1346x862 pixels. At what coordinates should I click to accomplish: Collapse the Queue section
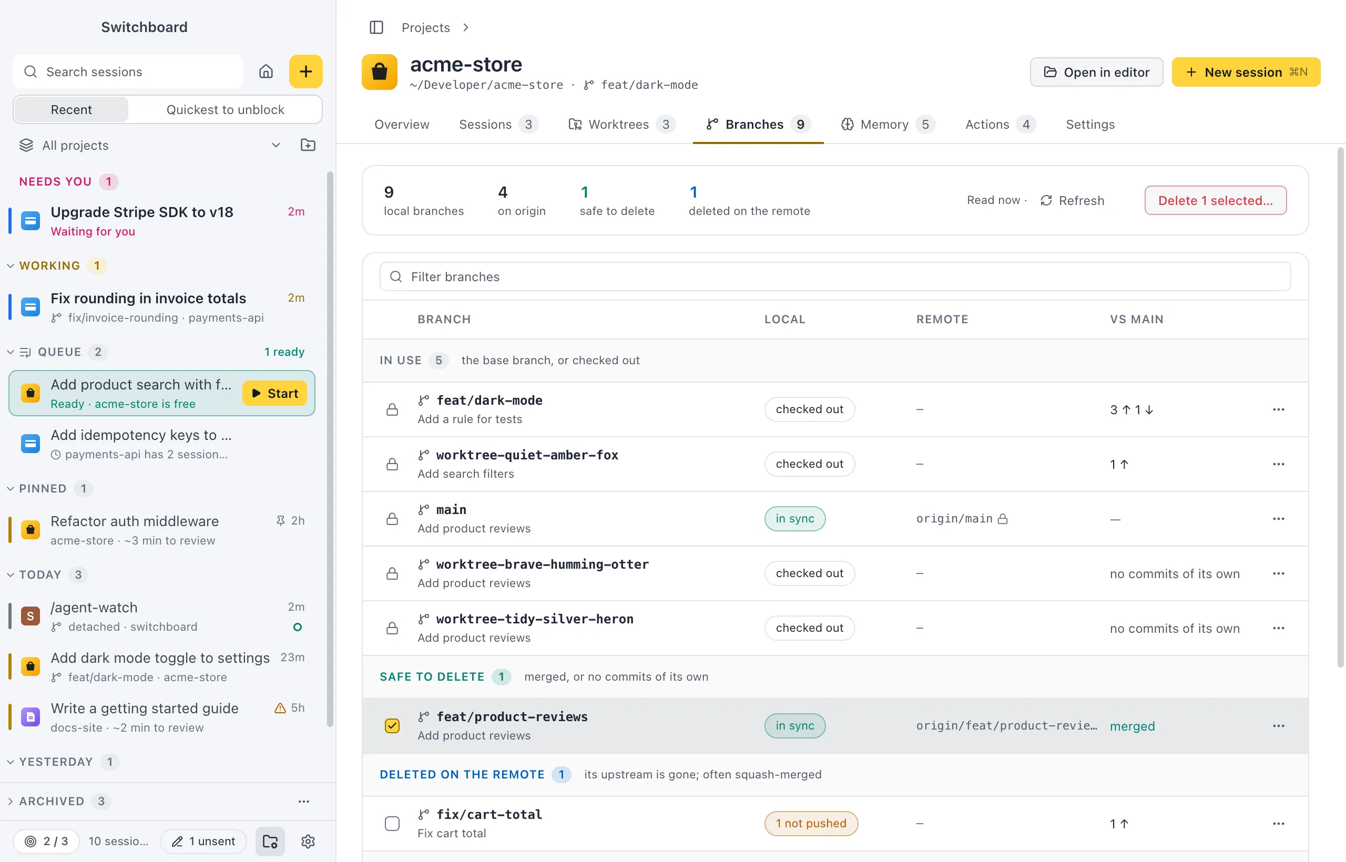pyautogui.click(x=10, y=352)
